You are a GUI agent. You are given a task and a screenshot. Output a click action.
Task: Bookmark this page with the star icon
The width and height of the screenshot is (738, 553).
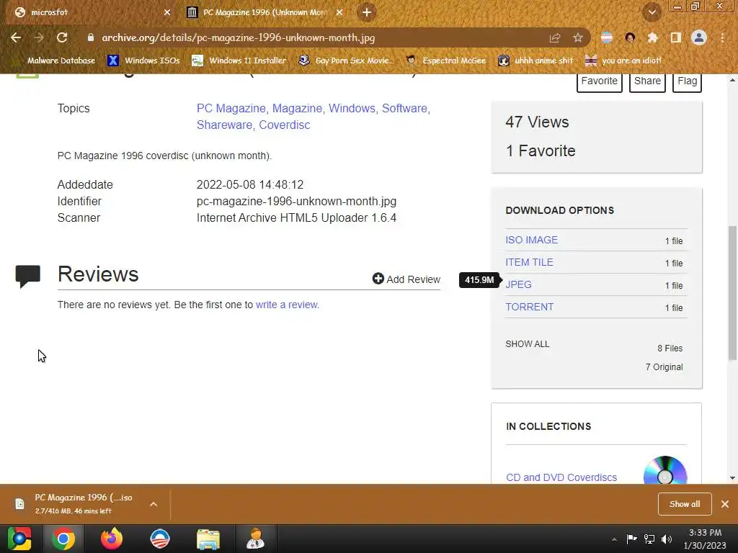click(x=578, y=37)
